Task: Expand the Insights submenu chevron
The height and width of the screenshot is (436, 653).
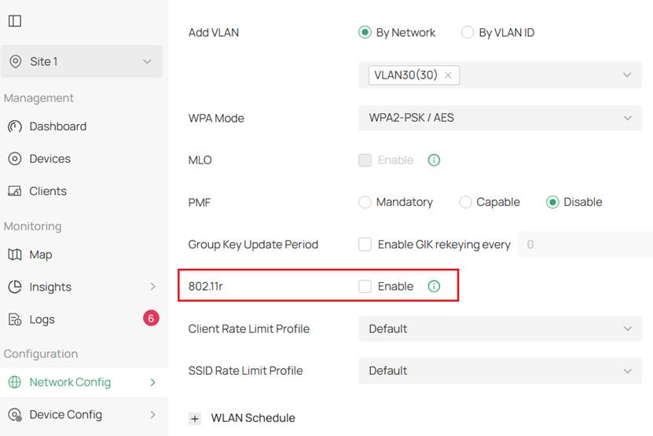Action: pos(153,287)
